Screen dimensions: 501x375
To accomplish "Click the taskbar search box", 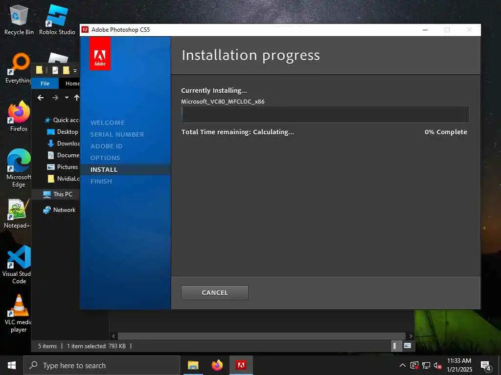I will point(102,365).
